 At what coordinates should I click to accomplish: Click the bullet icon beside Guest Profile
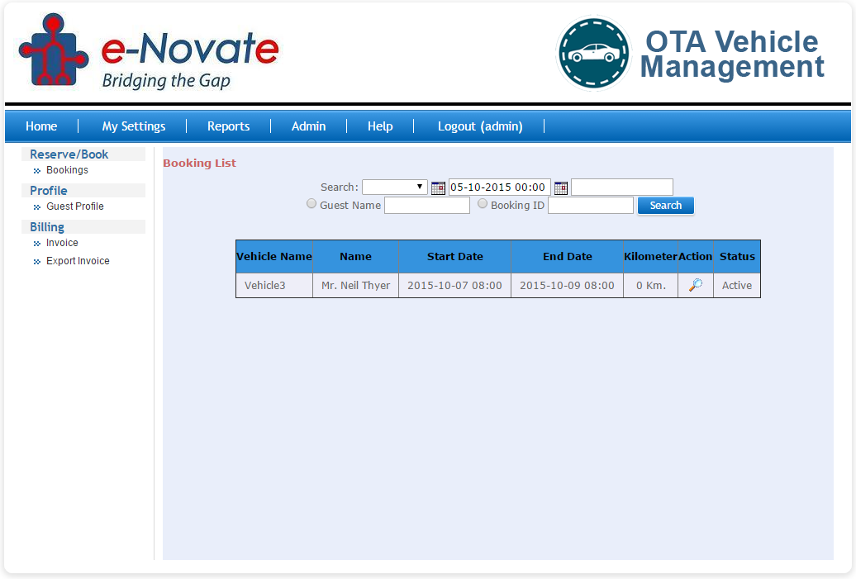point(36,206)
